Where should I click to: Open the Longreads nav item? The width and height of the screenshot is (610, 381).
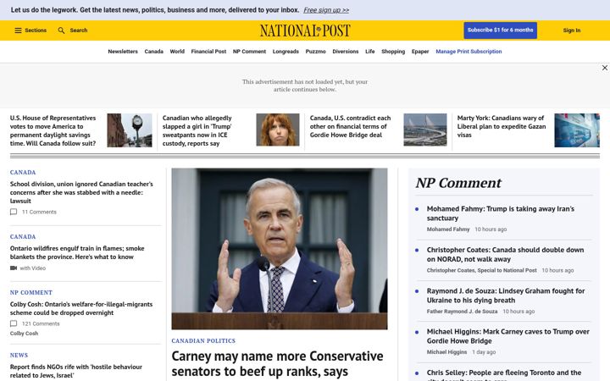(286, 52)
